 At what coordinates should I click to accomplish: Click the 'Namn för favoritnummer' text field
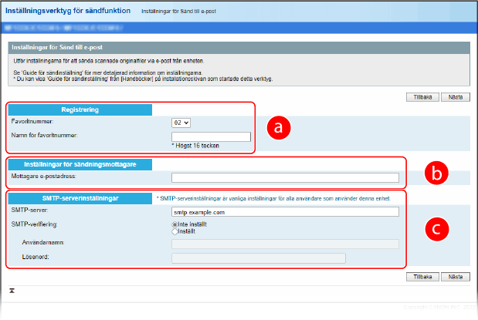(211, 136)
